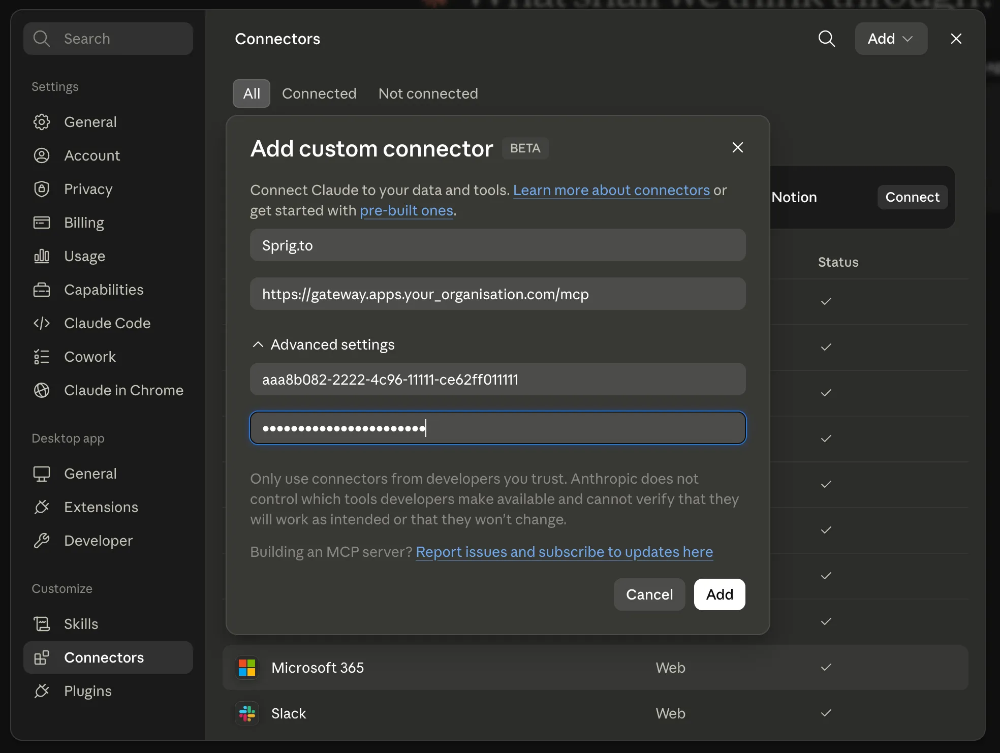Viewport: 1000px width, 753px height.
Task: Go to the Skills section
Action: pos(108,624)
